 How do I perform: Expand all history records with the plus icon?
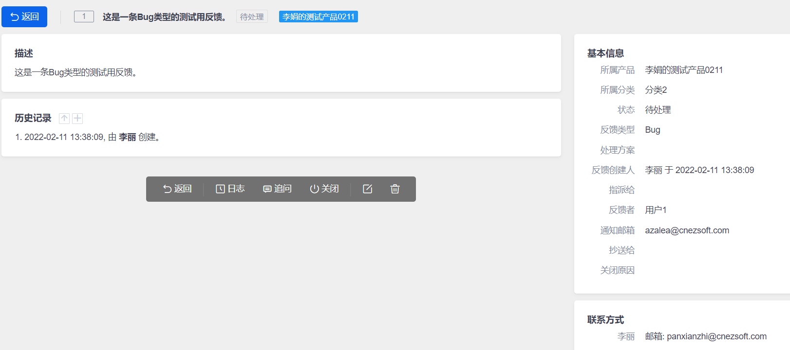77,118
